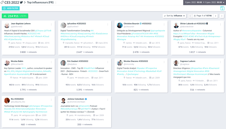Open Nicolas Babin card options menu
226x129 pixels.
tap(51, 62)
